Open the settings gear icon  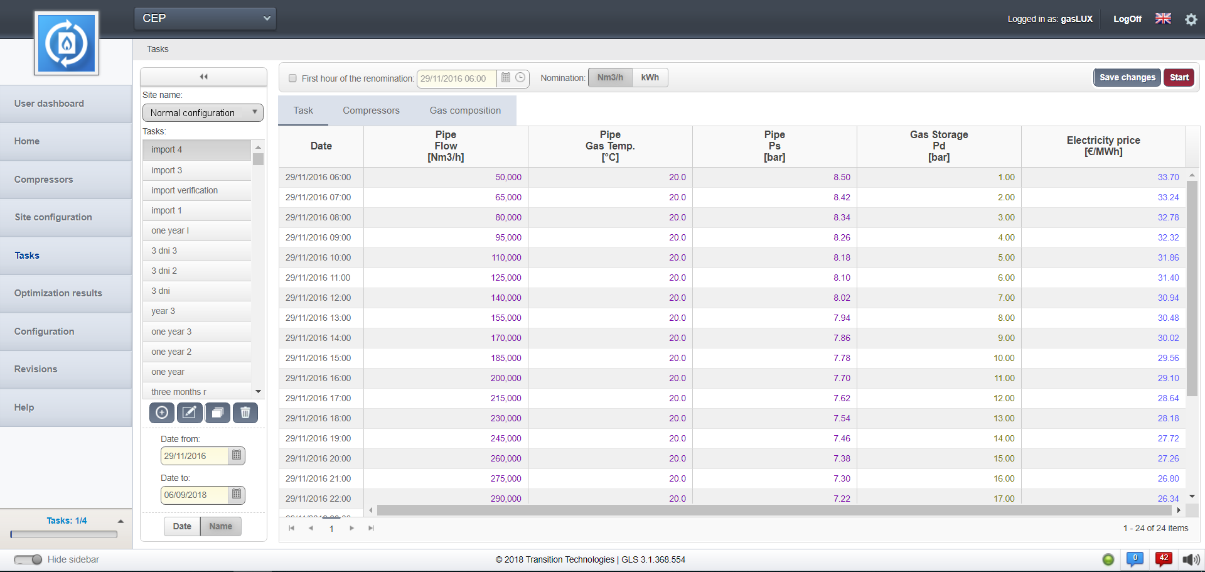click(x=1191, y=19)
